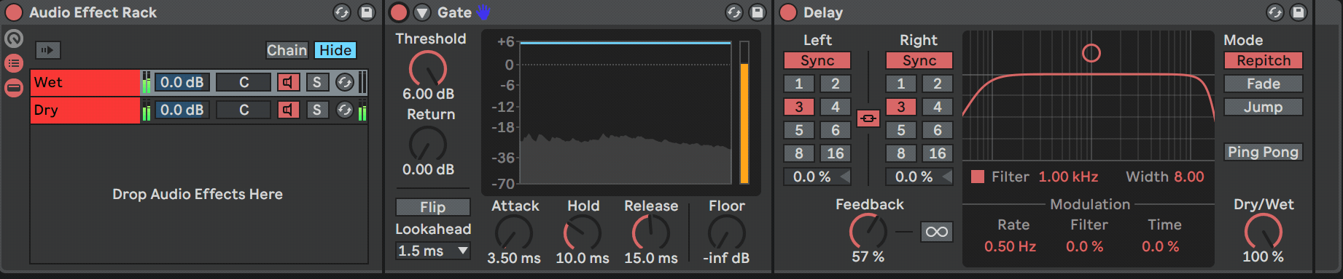Select Left delay time 4
This screenshot has height=279, width=1343.
click(x=836, y=107)
